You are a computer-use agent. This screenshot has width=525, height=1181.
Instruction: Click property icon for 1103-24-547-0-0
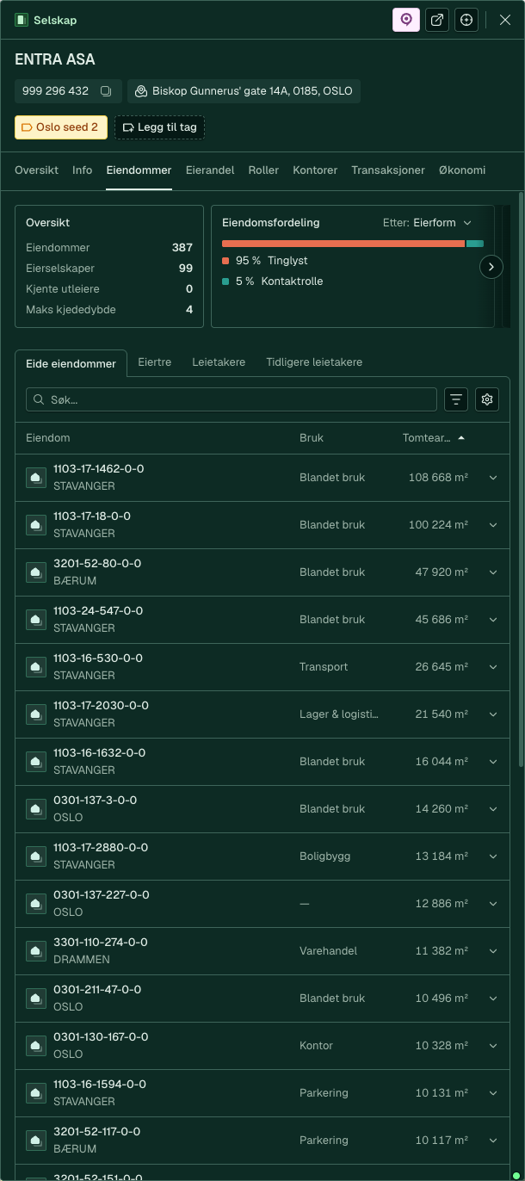click(x=36, y=620)
